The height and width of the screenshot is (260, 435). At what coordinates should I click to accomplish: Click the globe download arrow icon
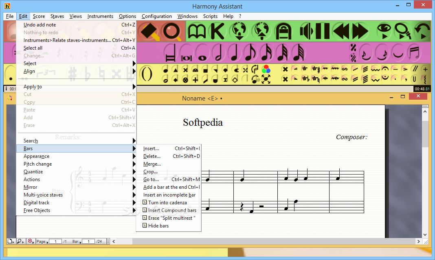point(239,31)
